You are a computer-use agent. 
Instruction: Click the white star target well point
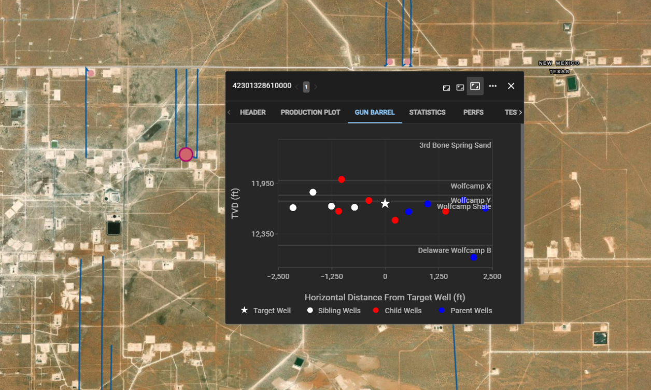[385, 204]
